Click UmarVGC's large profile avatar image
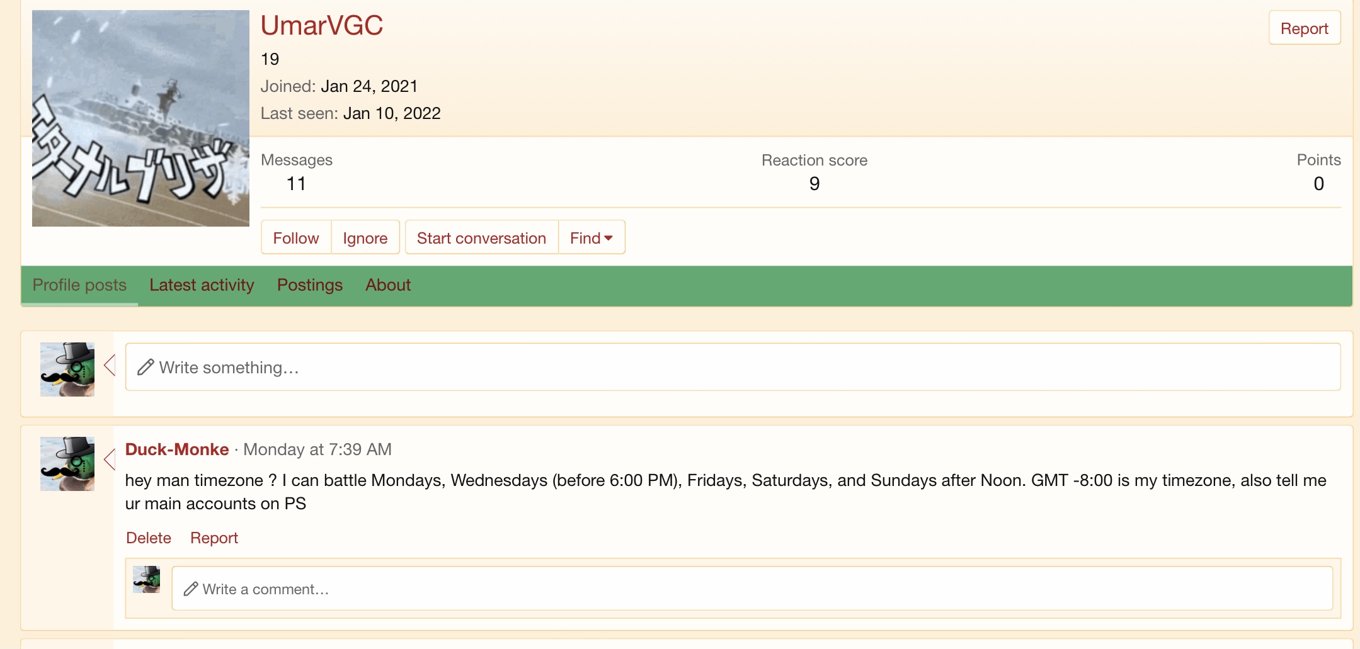The width and height of the screenshot is (1360, 649). pos(140,118)
